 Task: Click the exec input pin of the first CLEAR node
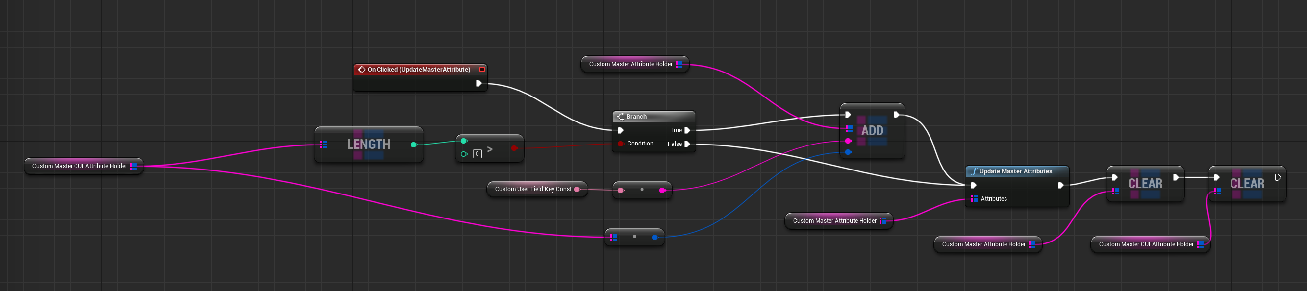tap(1114, 177)
